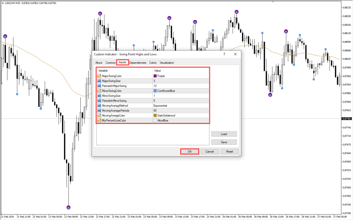Click the 26 Feb 13:00 time axis label
Screen dimensions: 353x220
(277, 217)
